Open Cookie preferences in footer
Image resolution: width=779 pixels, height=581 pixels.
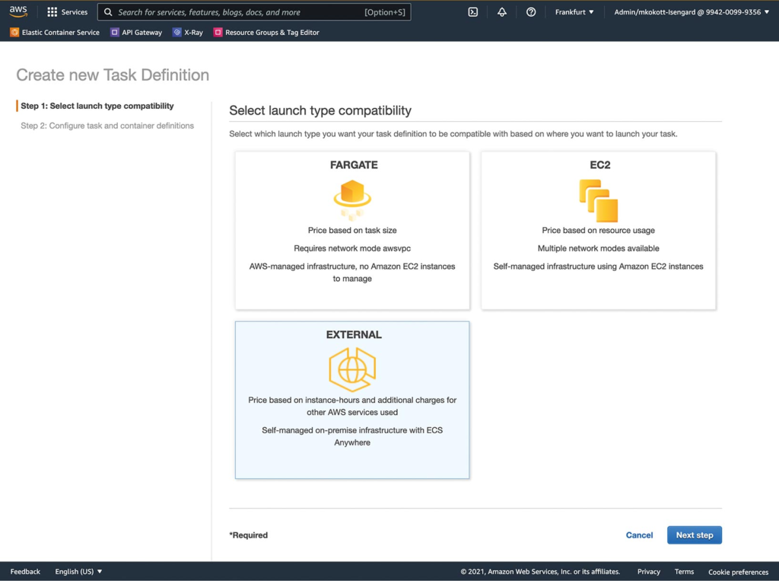[x=738, y=572]
